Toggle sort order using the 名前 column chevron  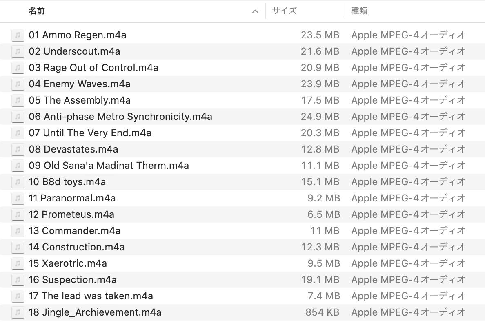tap(256, 11)
